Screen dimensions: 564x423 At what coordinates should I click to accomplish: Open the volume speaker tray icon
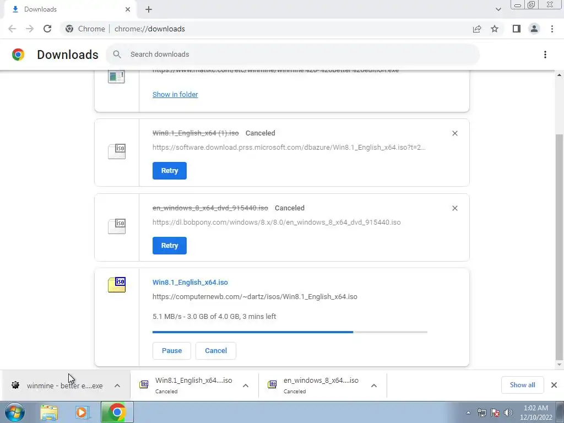click(508, 413)
